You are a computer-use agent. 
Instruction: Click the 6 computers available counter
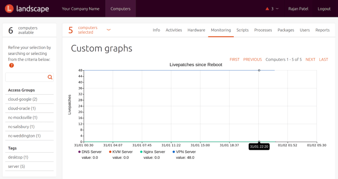[23, 30]
